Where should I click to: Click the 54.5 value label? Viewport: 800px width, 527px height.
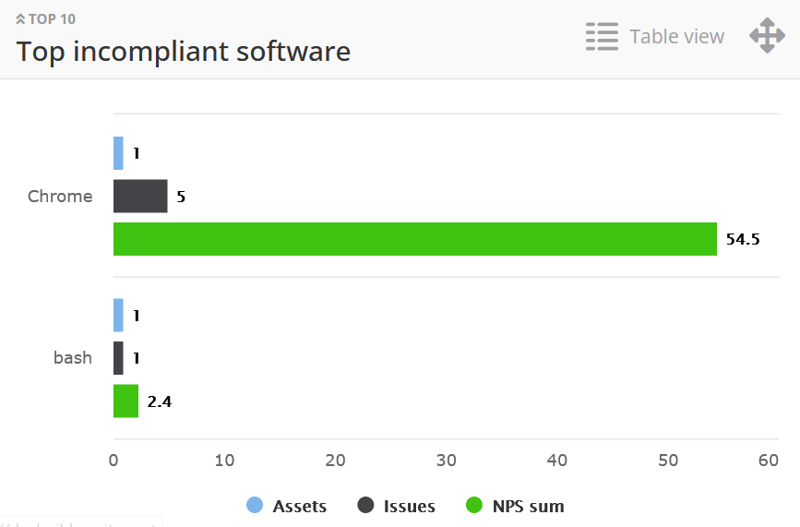(742, 239)
